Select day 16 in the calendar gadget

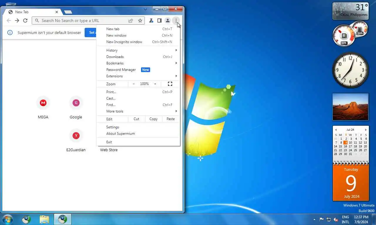tap(345, 146)
